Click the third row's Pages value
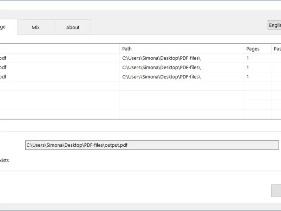 [248, 77]
